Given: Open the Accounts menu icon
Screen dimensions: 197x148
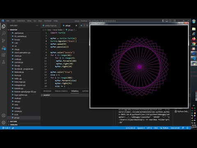Looking at the screenshot, I should [x=4, y=116].
